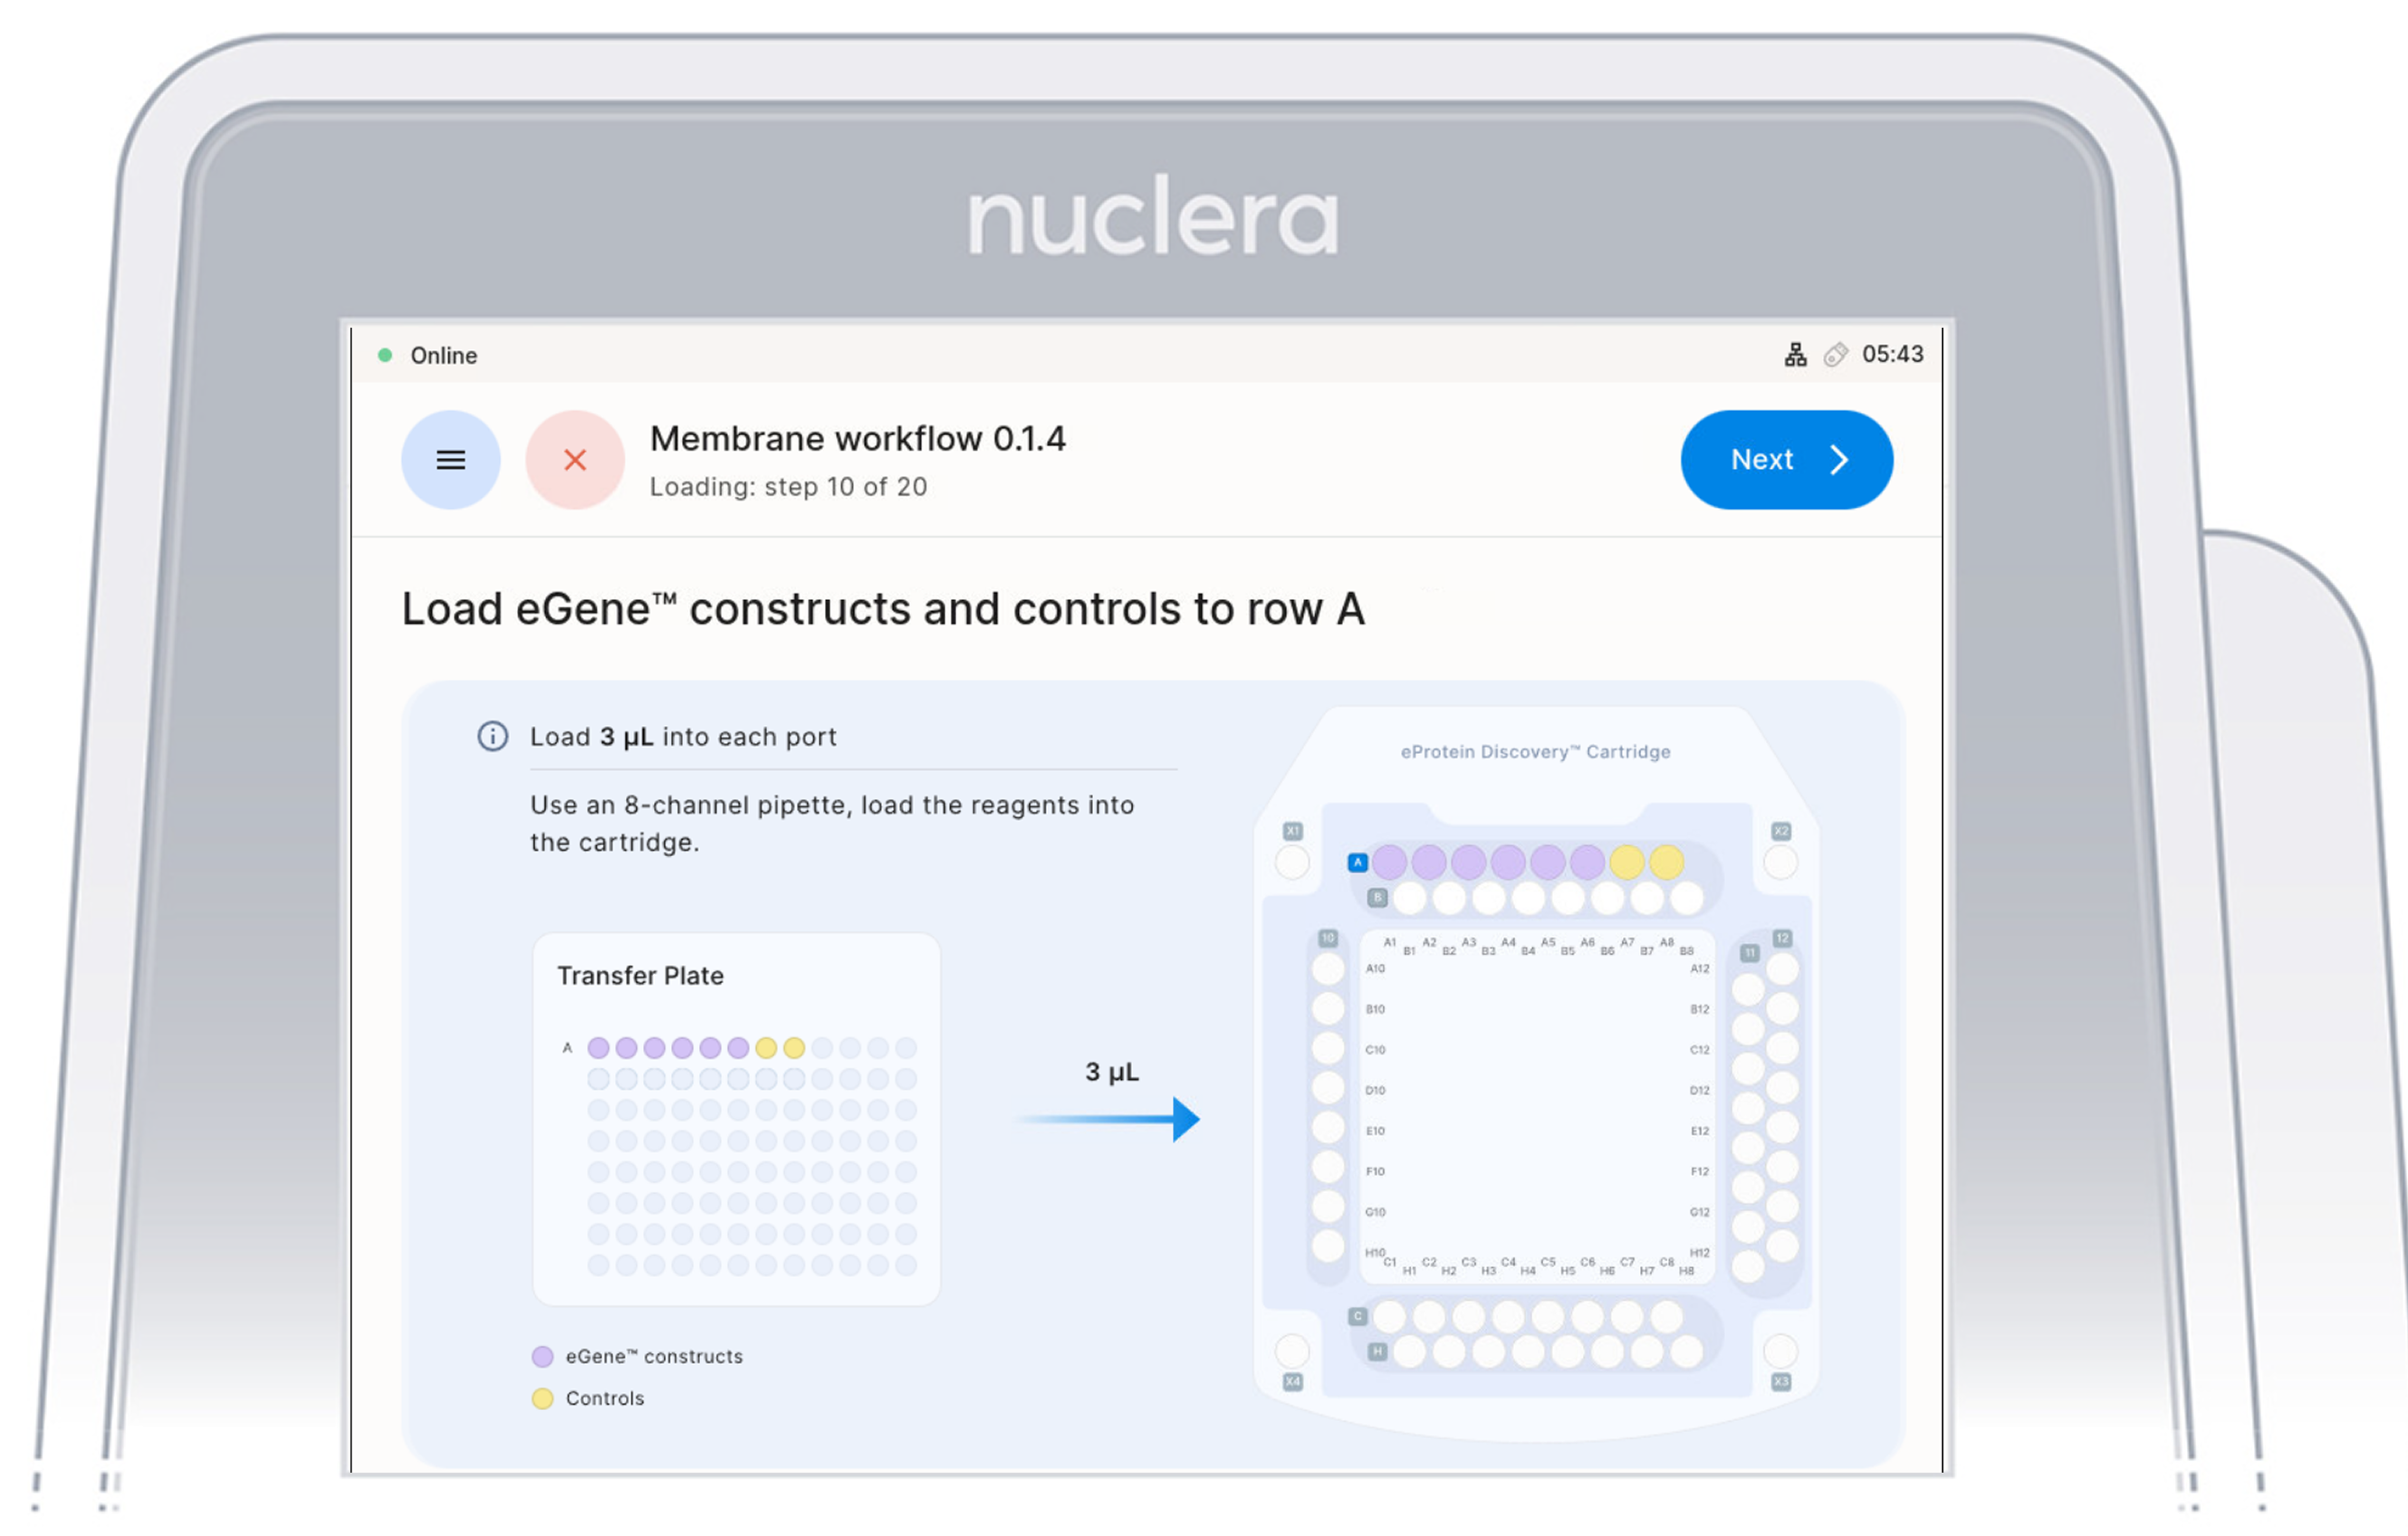Viewport: 2408px width, 1536px height.
Task: Select the blue row A label on cartridge
Action: click(x=1357, y=862)
